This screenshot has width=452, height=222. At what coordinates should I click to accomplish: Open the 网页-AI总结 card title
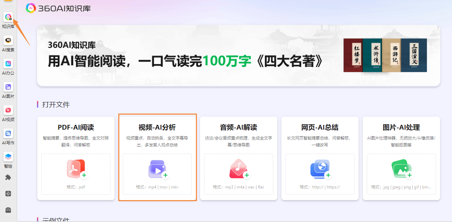point(320,128)
